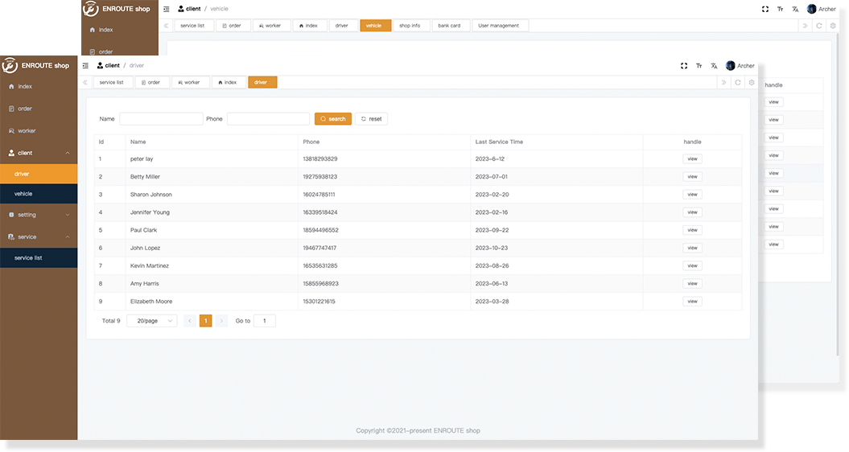Enter fullscreen from the driver page header
Viewport: 849px width, 452px height.
[x=683, y=66]
